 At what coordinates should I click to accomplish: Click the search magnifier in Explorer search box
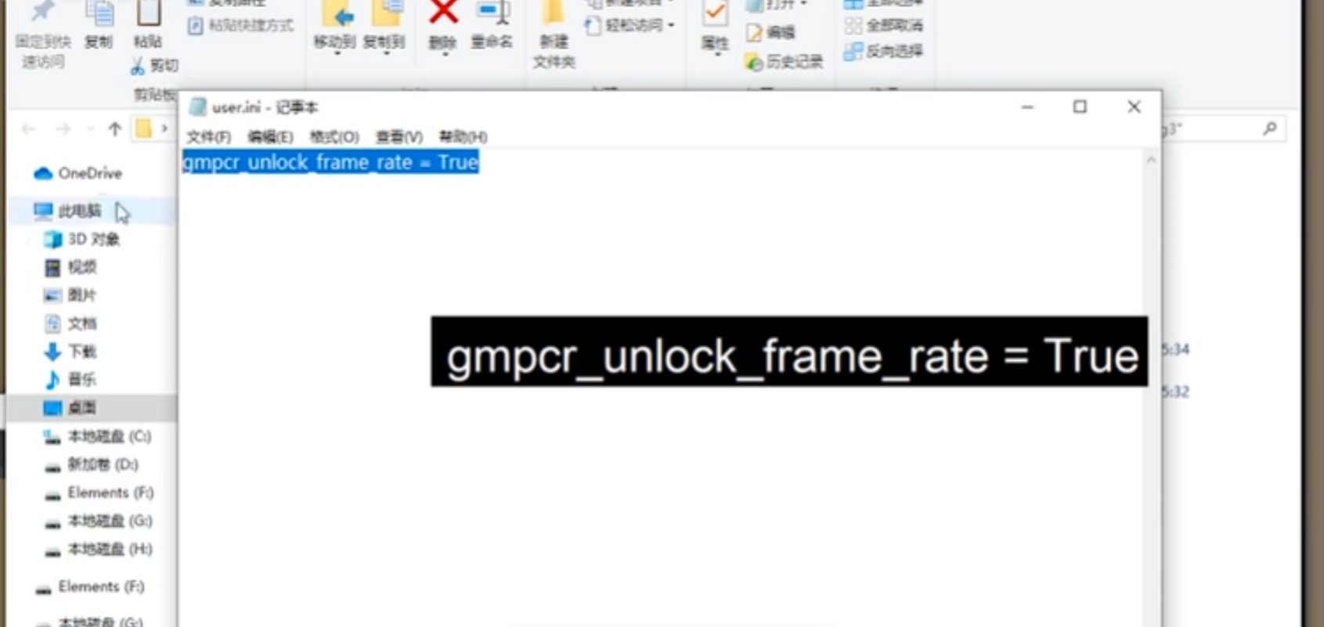tap(1270, 128)
